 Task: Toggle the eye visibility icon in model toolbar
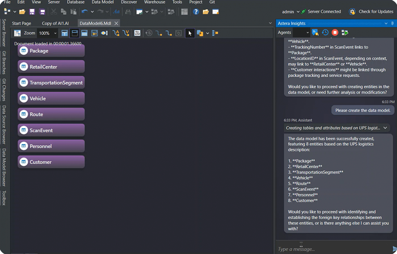click(104, 33)
